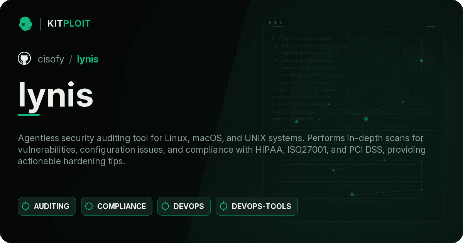Viewport: 463px width, 243px height.
Task: Click the crosshair icon in COMPLIANCE tag
Action: [89, 206]
